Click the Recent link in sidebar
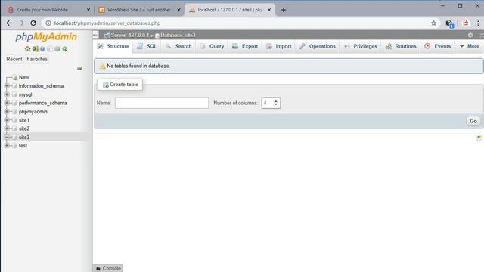Image resolution: width=484 pixels, height=272 pixels. click(x=14, y=59)
